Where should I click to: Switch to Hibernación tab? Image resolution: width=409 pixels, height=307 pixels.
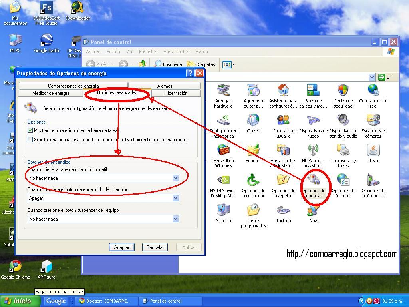tap(176, 93)
